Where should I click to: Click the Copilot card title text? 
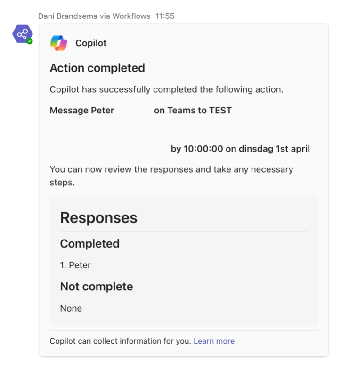[x=91, y=43]
